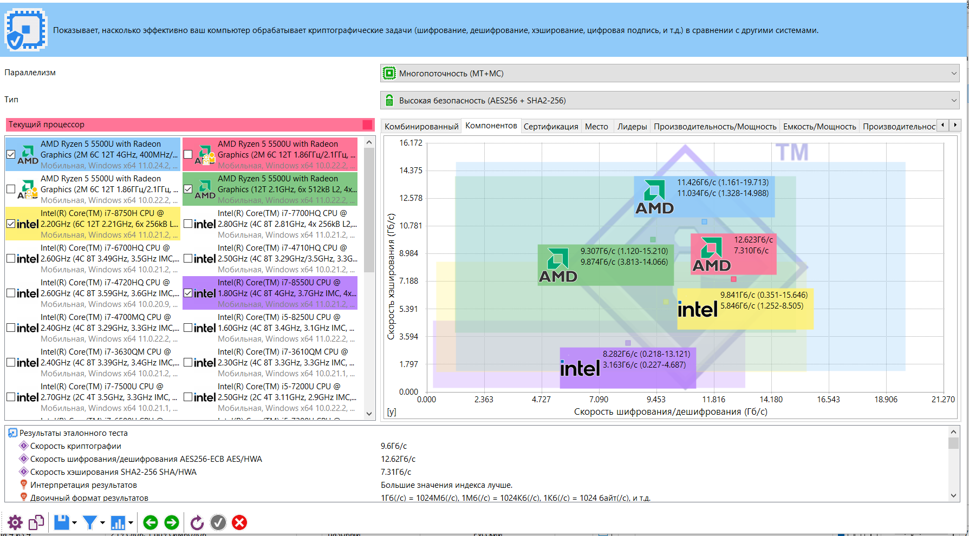Select Скорость хэширования SHA2-256 SHA/HWA row
This screenshot has height=536, width=969.
[x=477, y=472]
